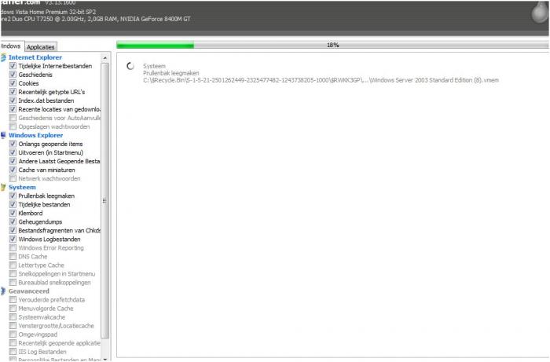Toggle Cache van miniaturen checkbox
This screenshot has height=362, width=550.
click(x=13, y=170)
